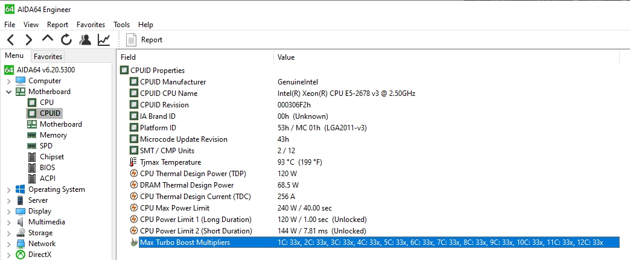The height and width of the screenshot is (260, 630).
Task: Select the Tjmax Temperature row
Action: point(170,162)
